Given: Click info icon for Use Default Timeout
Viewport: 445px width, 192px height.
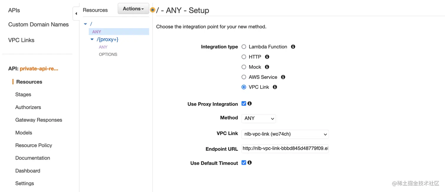Looking at the screenshot, I should pos(250,162).
